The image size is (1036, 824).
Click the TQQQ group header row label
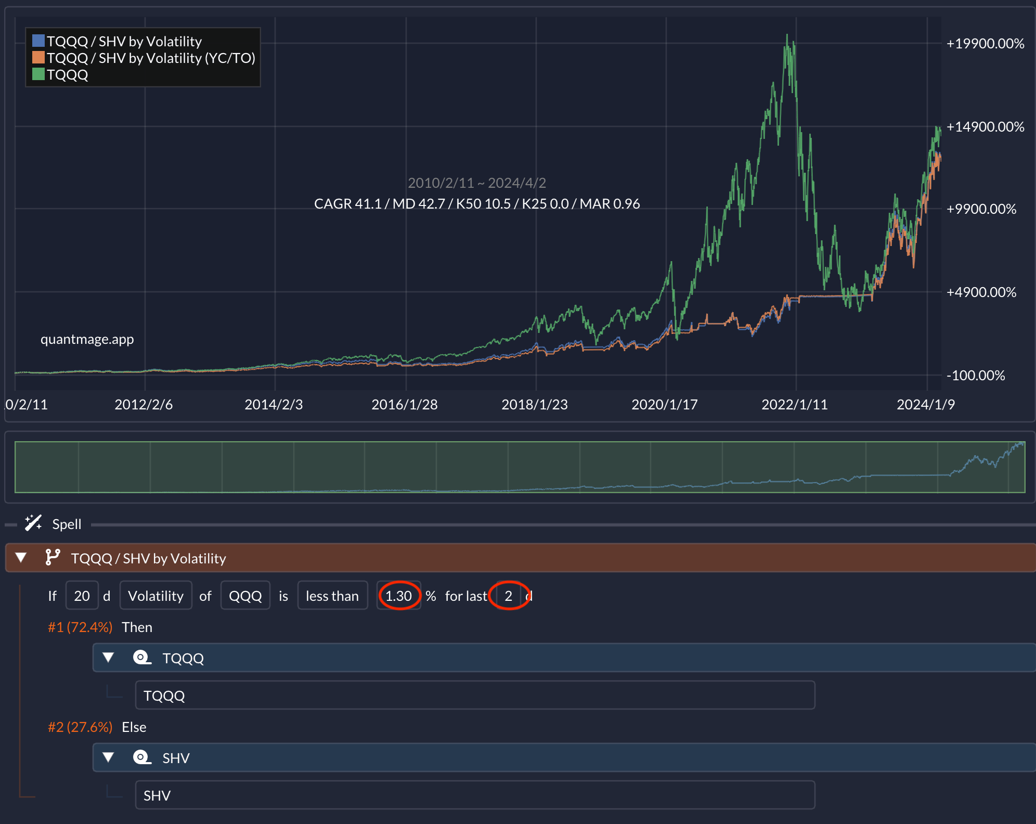(183, 658)
